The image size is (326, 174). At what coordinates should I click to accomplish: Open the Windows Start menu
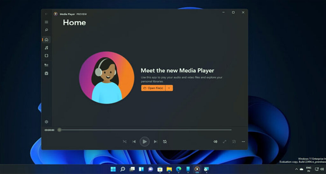pyautogui.click(x=113, y=169)
